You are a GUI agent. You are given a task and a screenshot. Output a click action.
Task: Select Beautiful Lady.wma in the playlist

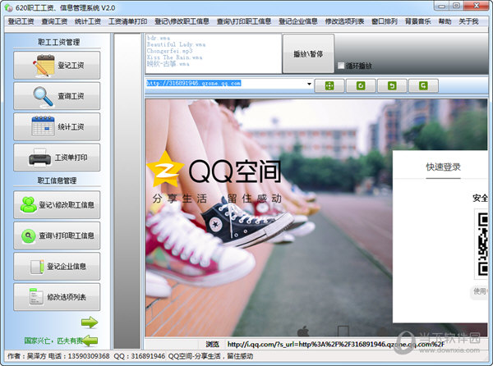[x=177, y=43]
